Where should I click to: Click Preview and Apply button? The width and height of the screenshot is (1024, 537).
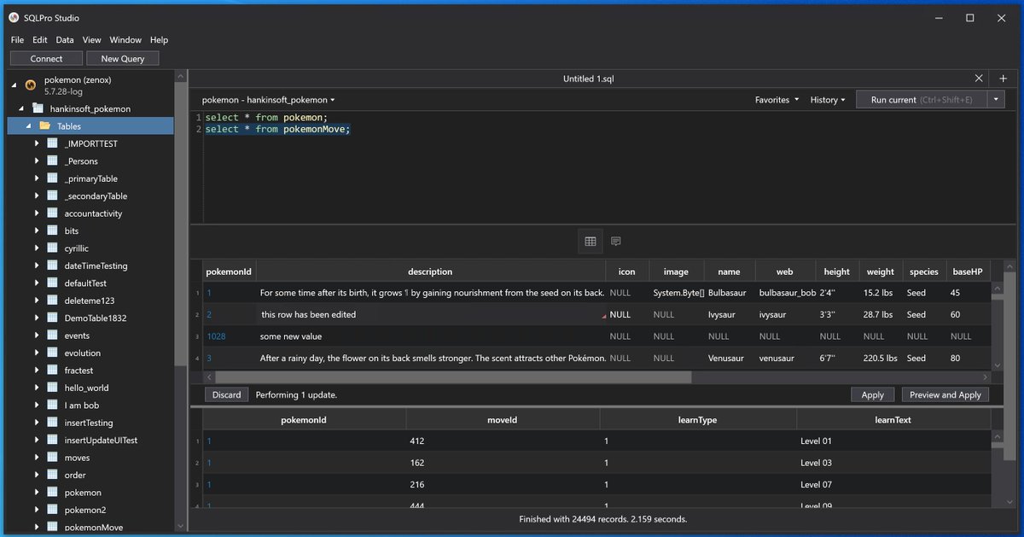945,394
